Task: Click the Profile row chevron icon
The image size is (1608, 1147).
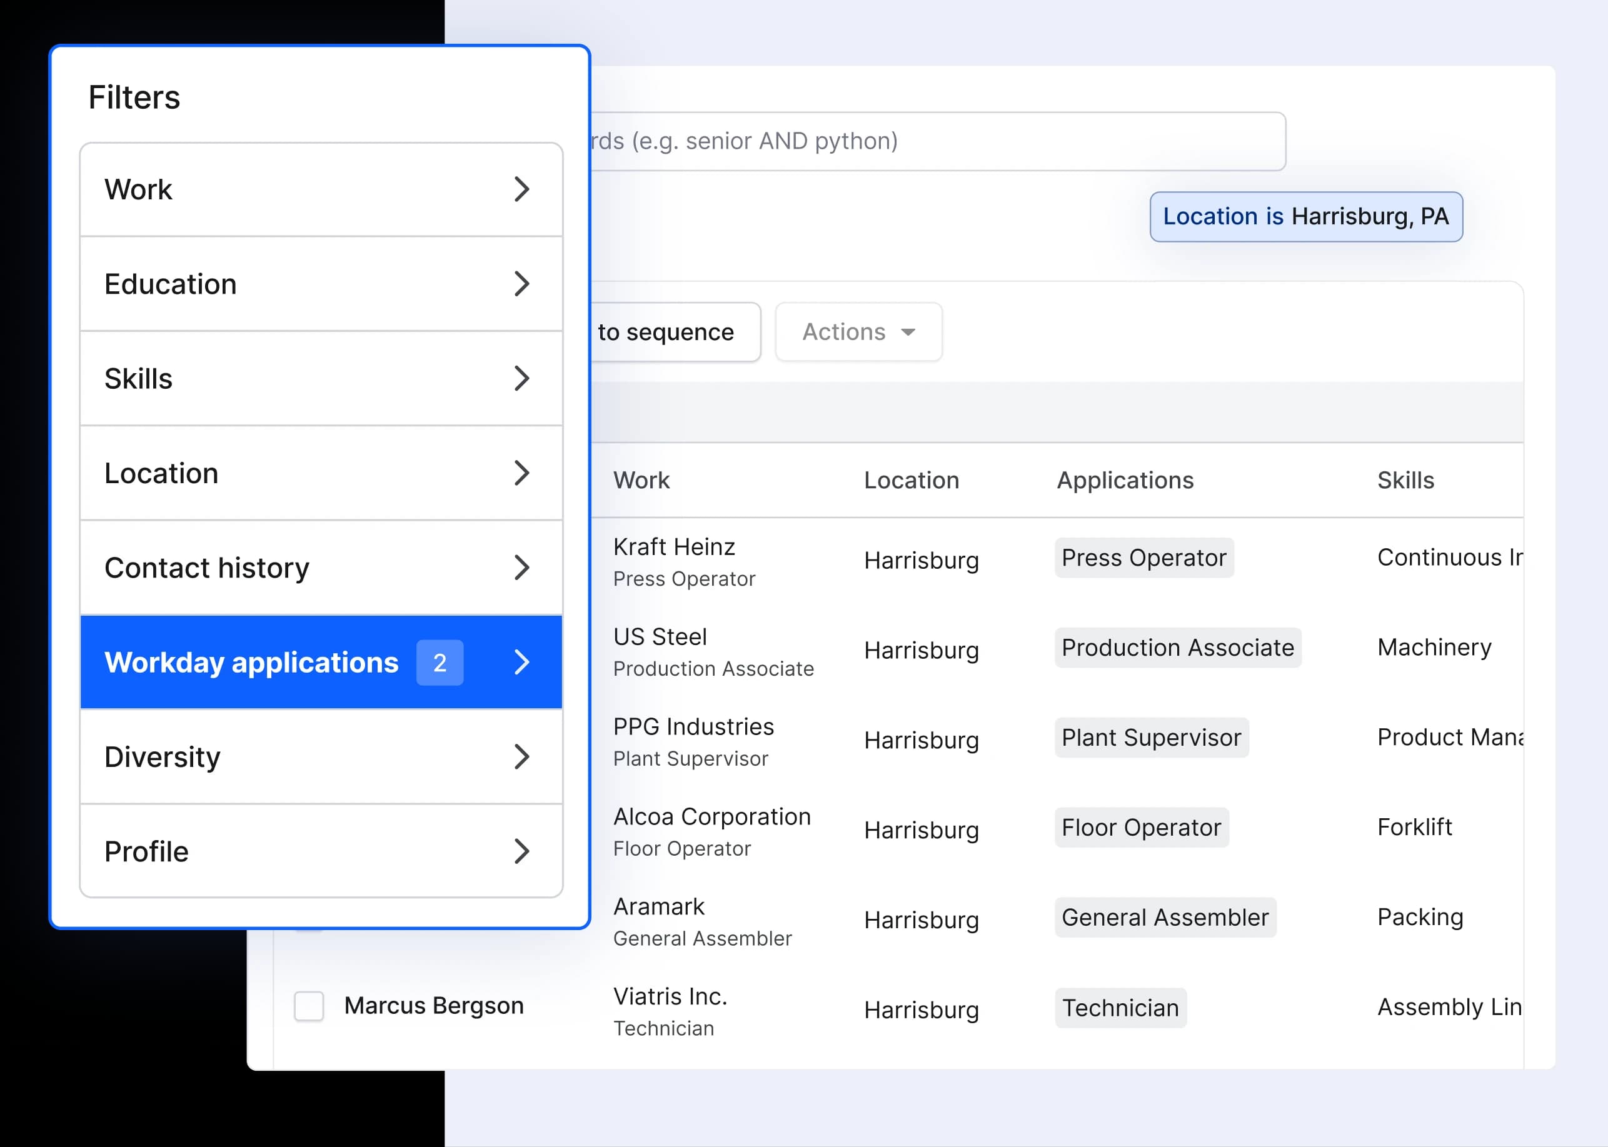Action: (x=521, y=852)
